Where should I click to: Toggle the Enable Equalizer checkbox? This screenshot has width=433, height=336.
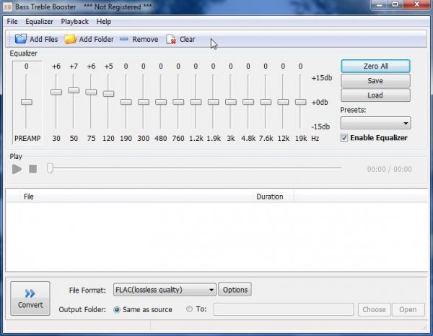pos(344,138)
